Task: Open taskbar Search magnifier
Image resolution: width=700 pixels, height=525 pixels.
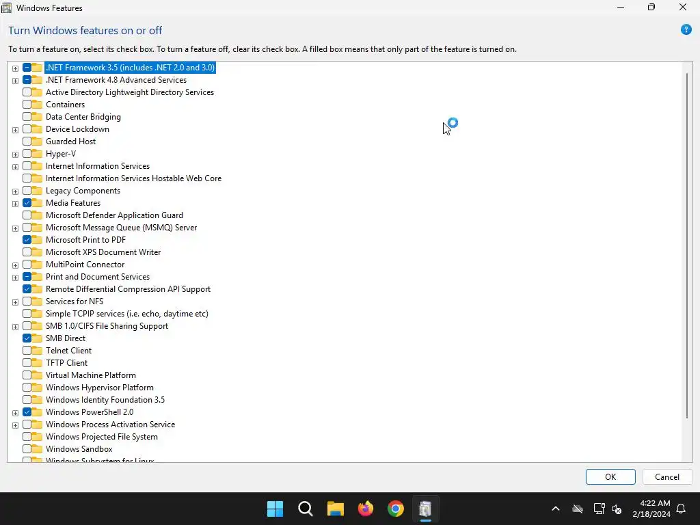Action: tap(306, 509)
